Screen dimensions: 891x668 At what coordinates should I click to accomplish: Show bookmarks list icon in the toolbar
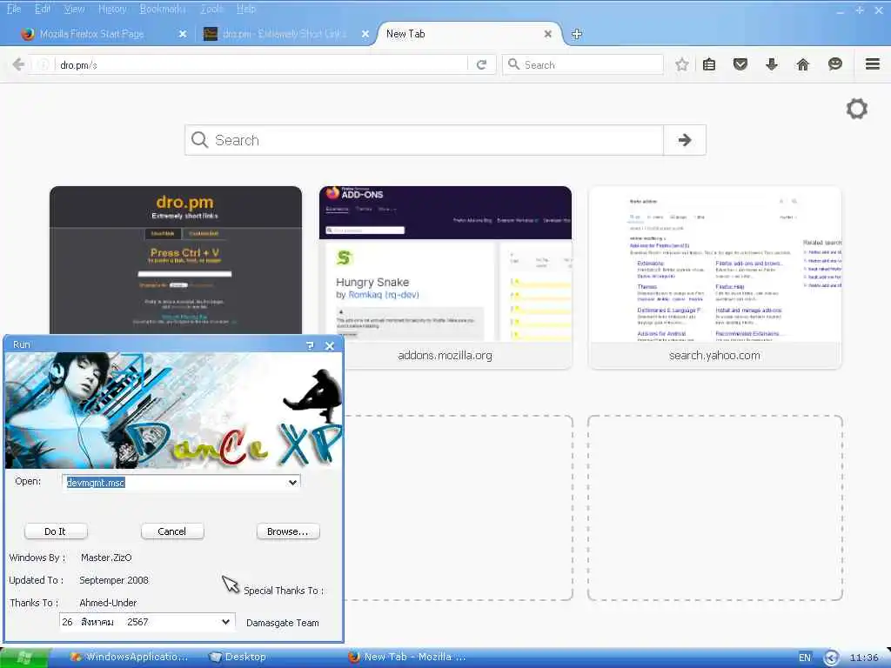708,64
